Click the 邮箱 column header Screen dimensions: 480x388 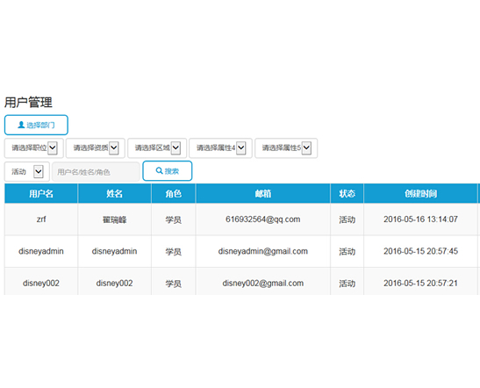click(263, 193)
